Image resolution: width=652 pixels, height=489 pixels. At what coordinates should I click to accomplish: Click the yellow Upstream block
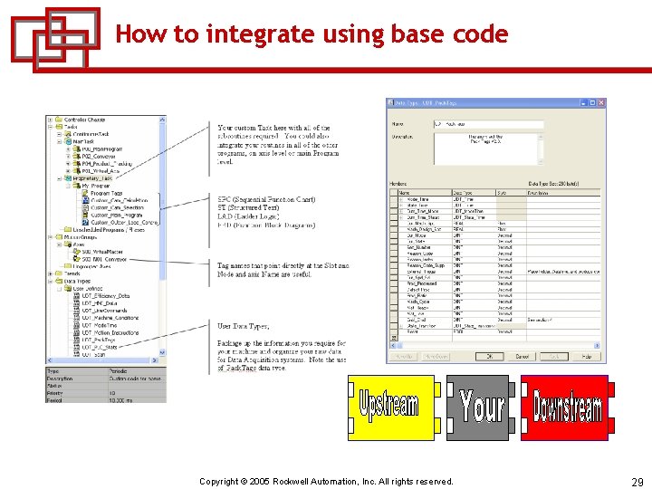coord(393,407)
